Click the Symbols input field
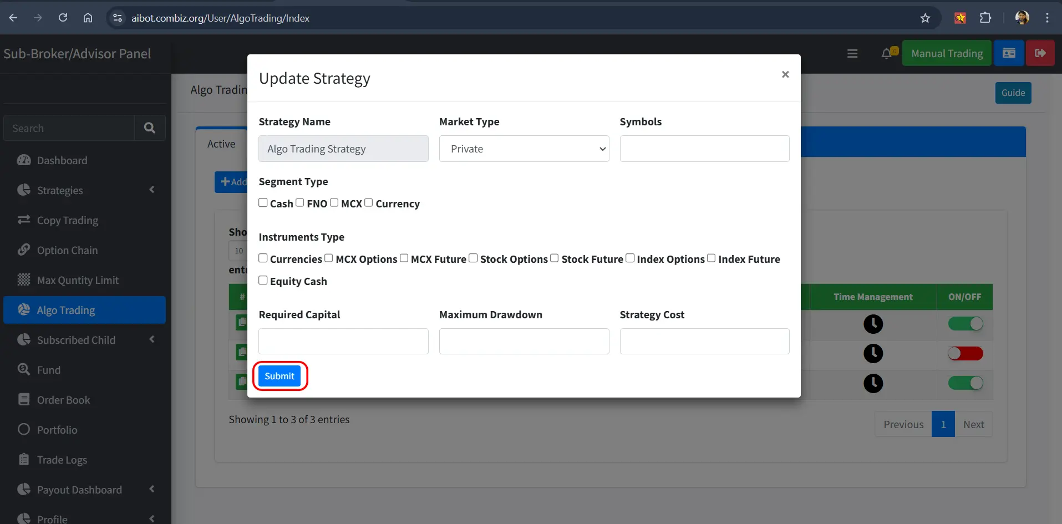1062x524 pixels. click(x=704, y=149)
